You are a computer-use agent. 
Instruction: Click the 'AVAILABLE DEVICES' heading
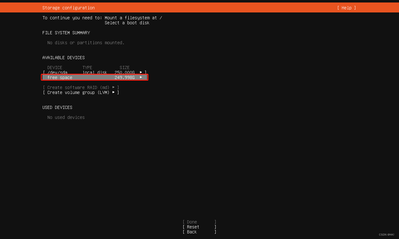point(64,58)
